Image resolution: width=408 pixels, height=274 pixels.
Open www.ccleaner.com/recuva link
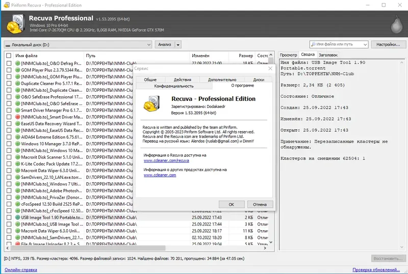[166, 160]
